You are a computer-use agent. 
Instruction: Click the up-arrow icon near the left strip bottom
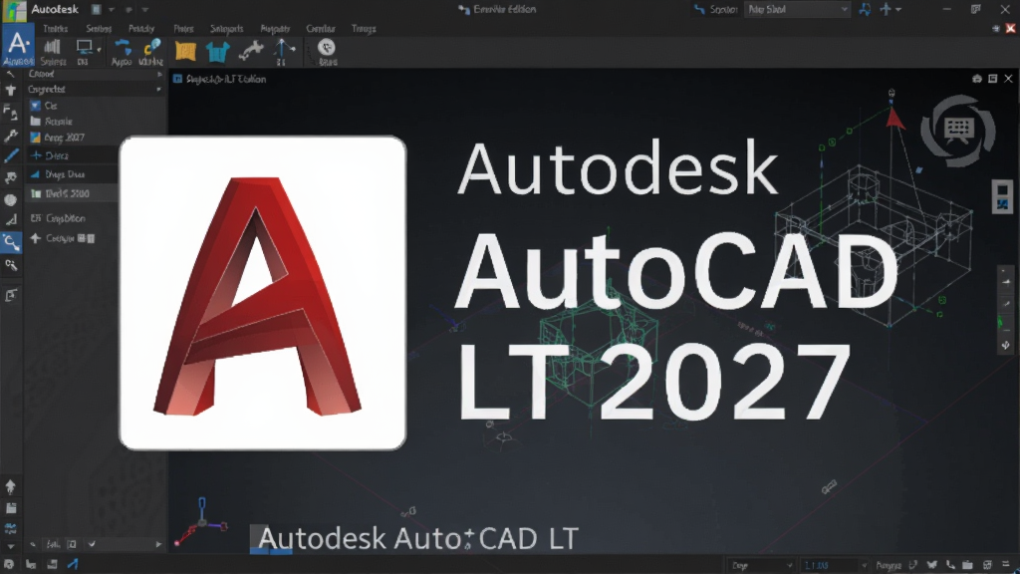coord(10,486)
